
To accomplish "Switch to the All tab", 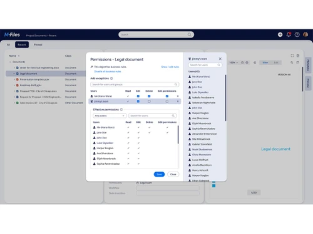I will 8,45.
